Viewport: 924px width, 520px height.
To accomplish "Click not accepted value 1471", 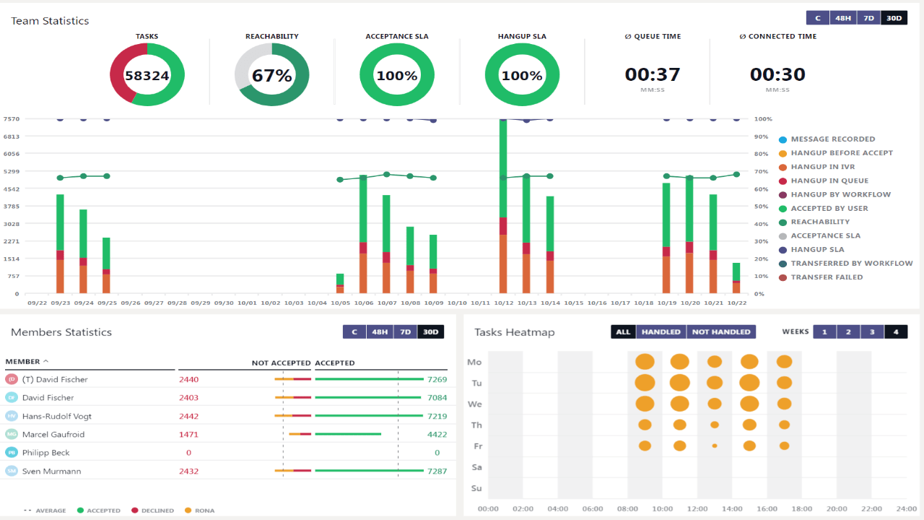I will click(x=188, y=434).
